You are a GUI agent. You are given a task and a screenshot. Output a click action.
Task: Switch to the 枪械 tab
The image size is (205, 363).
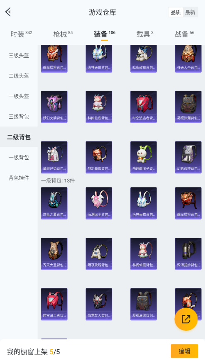point(63,34)
